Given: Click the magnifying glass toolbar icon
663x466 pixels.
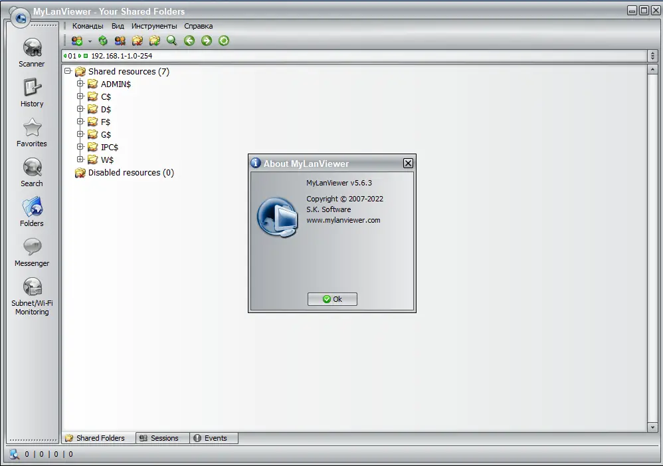Looking at the screenshot, I should pyautogui.click(x=171, y=41).
